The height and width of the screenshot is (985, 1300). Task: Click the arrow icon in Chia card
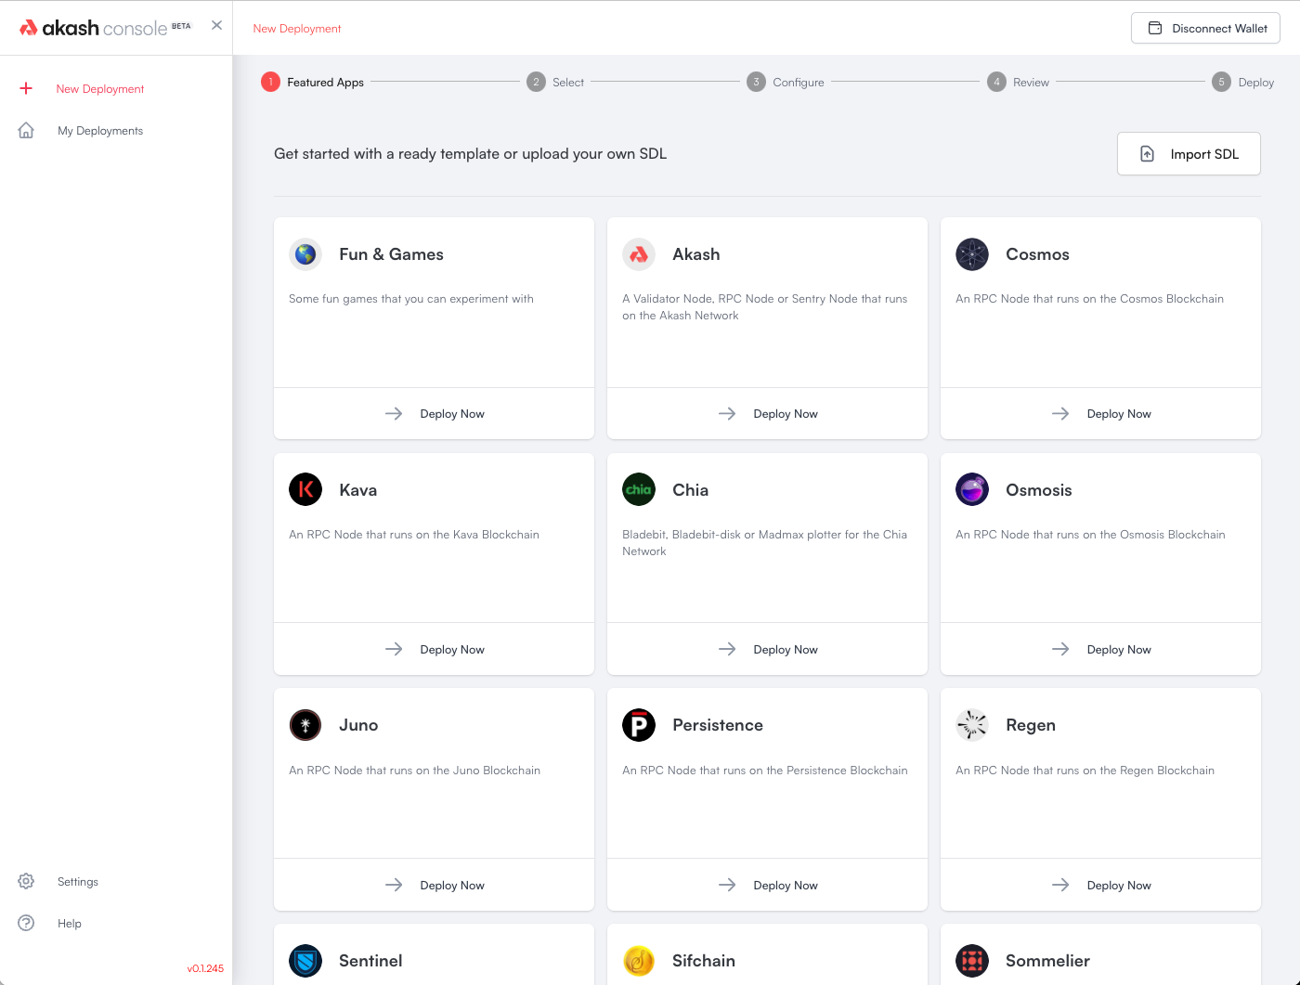coord(727,649)
